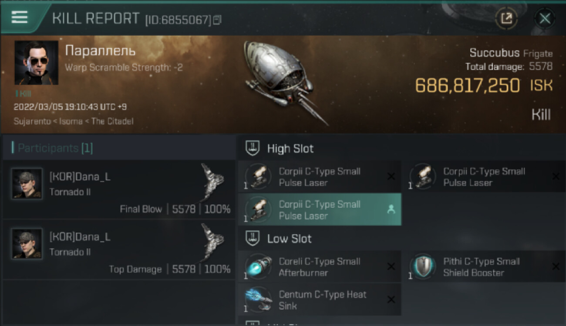Viewport: 566px width, 326px height.
Task: Select the first Corpii C-Type Small Pulse Laser
Action: coord(320,177)
